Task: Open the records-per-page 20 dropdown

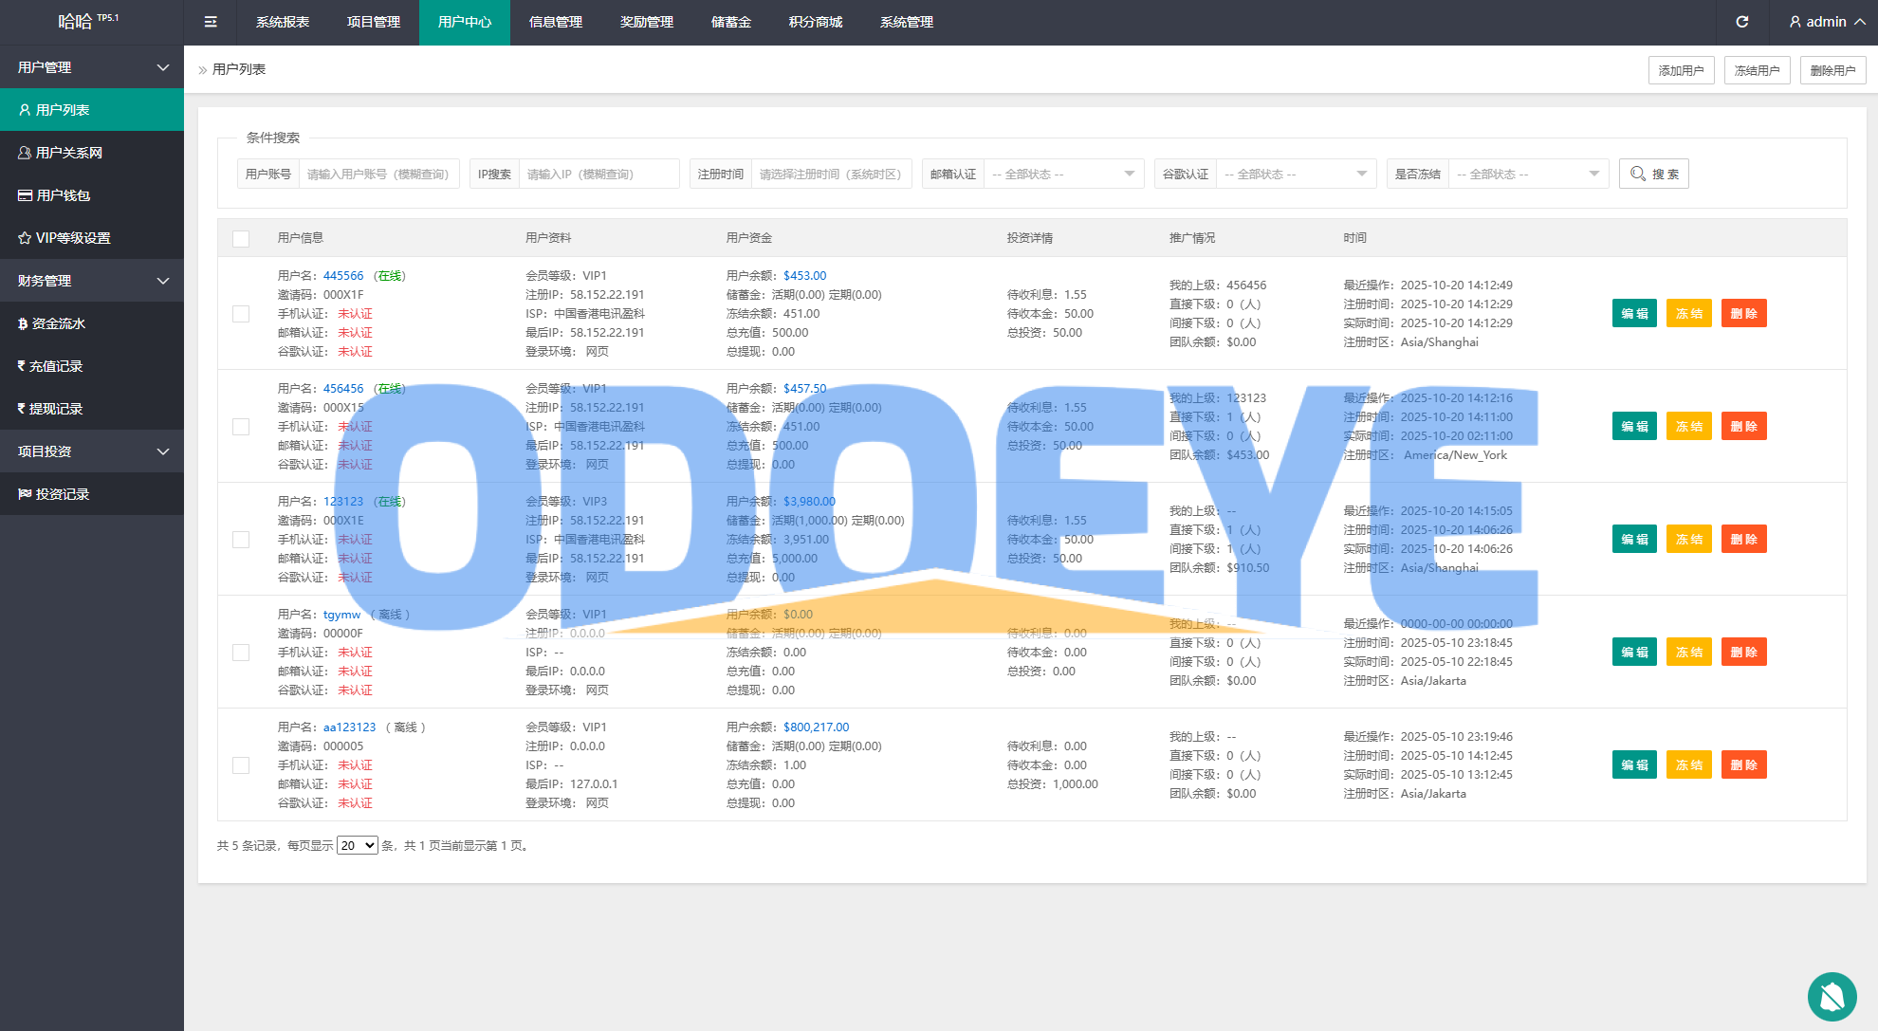Action: pyautogui.click(x=358, y=845)
